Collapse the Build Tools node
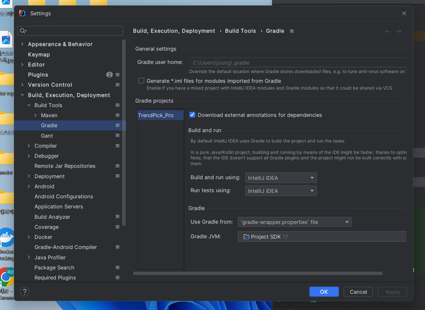The height and width of the screenshot is (310, 425). (x=29, y=105)
